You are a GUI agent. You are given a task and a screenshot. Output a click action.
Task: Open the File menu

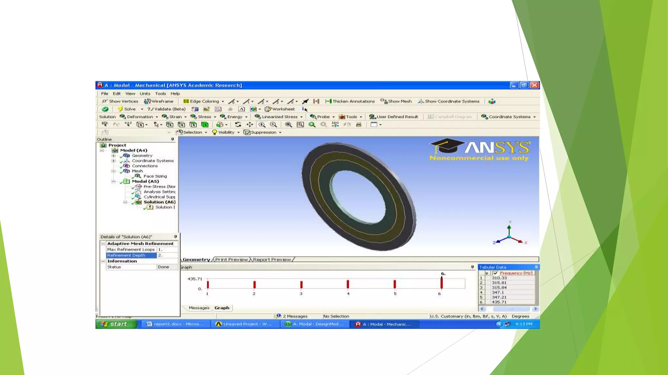(105, 93)
